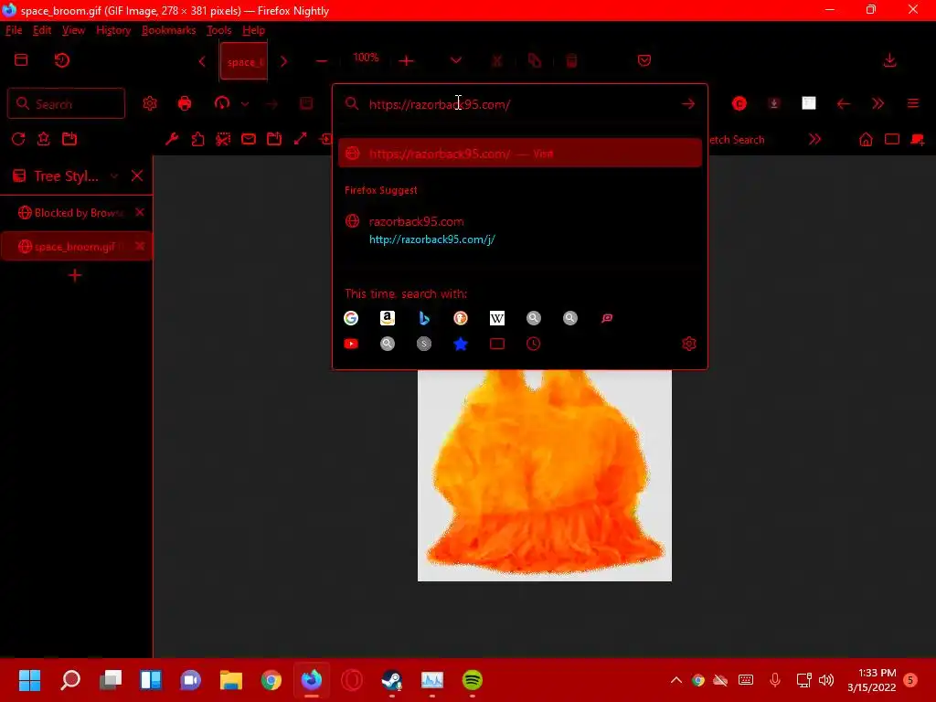Search history using the clock icon
This screenshot has width=936, height=702.
(534, 344)
